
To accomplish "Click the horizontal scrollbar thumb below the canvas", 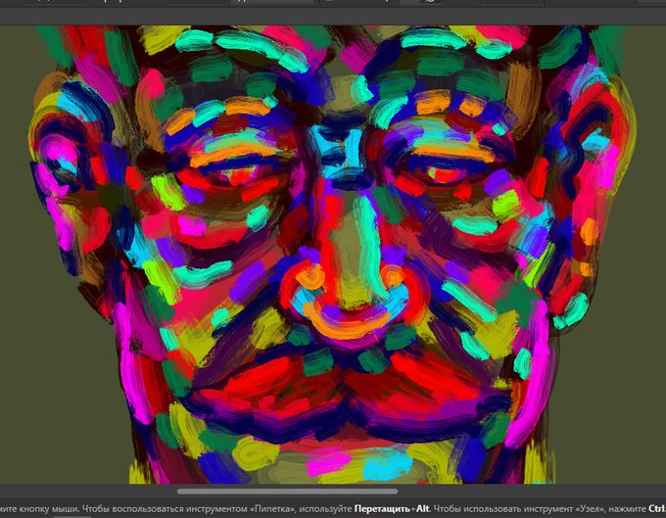I will coord(287,492).
